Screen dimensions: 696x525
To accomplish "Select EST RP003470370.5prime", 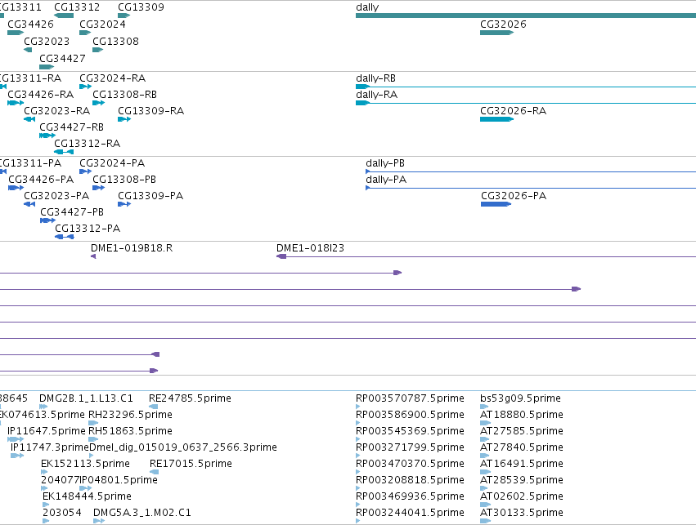I will pos(357,472).
